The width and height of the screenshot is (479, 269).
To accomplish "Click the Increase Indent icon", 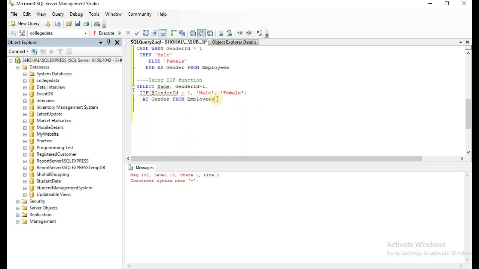I will [x=249, y=33].
